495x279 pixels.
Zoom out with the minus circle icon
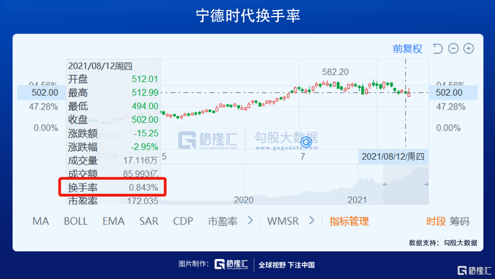pos(453,48)
